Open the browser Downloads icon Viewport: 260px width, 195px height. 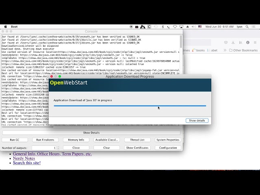(x=233, y=42)
